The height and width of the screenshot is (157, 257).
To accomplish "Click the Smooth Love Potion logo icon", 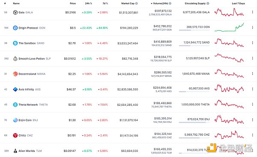I will [x=15, y=58].
